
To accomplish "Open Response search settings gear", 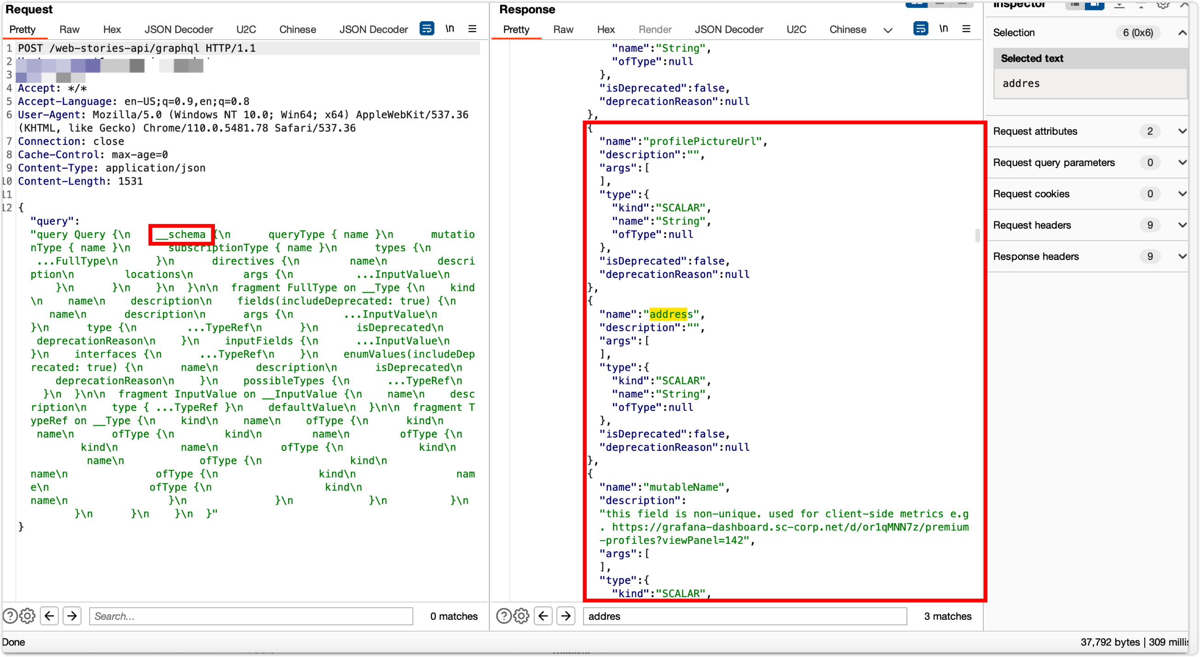I will click(521, 616).
